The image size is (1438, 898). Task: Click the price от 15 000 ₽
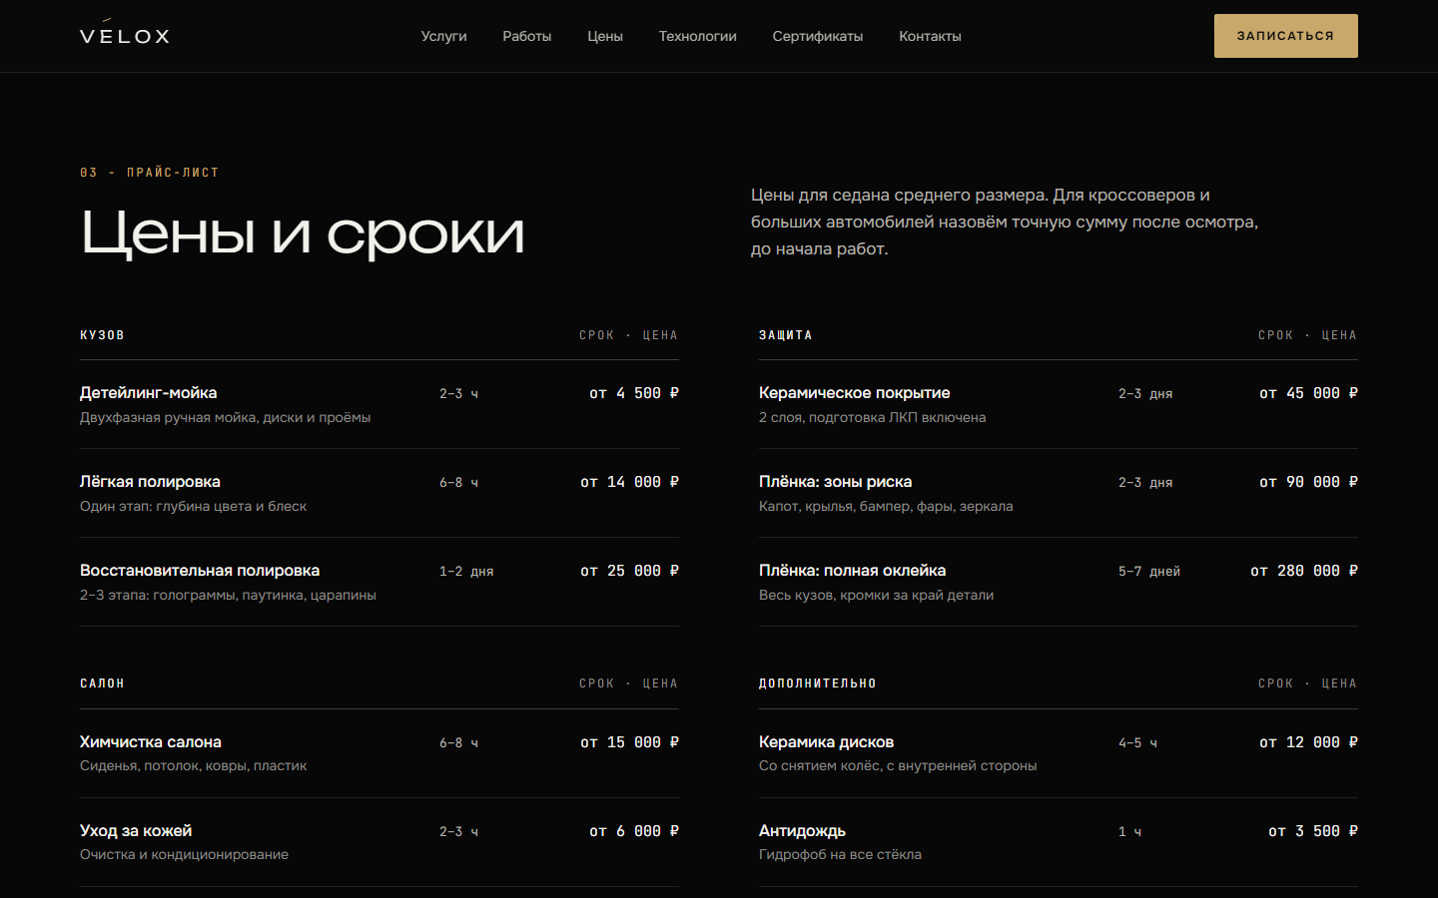pyautogui.click(x=630, y=742)
